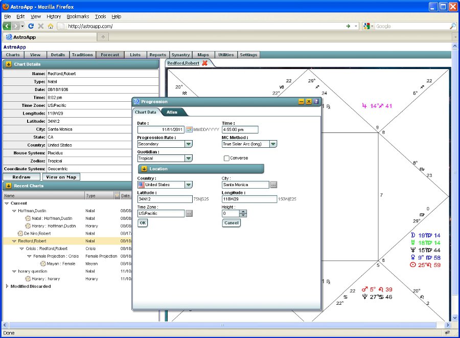Click the Firefox home icon
Image resolution: width=460 pixels, height=338 pixels.
50,26
